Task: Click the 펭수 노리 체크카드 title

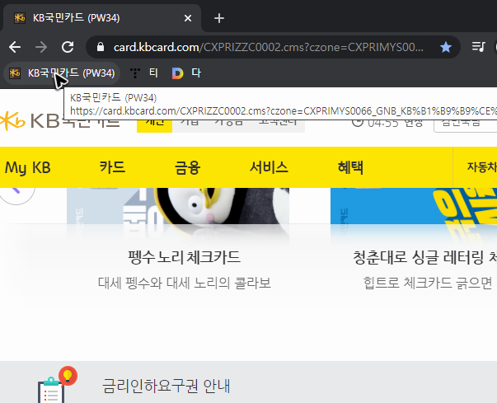Action: click(184, 257)
